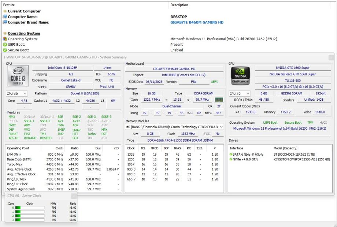
Task: Click the Intel Core i3 logo
Action: [18, 75]
